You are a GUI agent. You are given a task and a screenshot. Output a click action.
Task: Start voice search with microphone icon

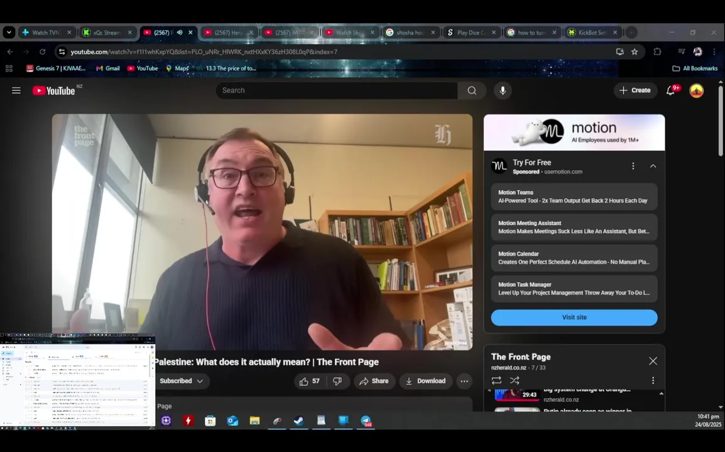pos(503,90)
